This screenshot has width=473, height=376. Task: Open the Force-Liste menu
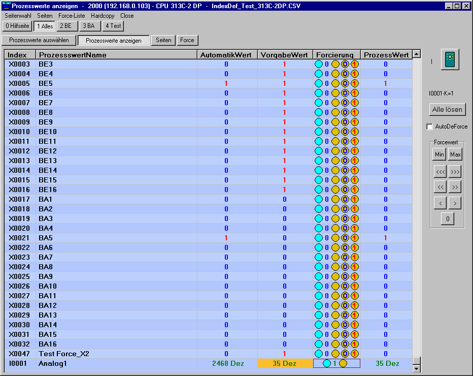click(x=72, y=16)
